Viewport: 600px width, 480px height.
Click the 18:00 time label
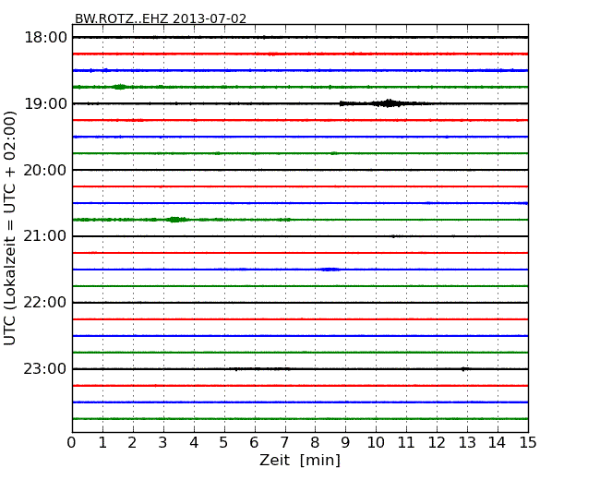(45, 38)
